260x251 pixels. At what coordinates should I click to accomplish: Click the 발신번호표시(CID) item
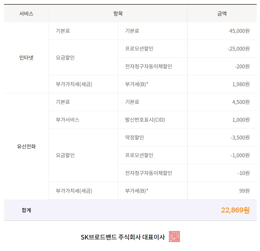click(145, 120)
